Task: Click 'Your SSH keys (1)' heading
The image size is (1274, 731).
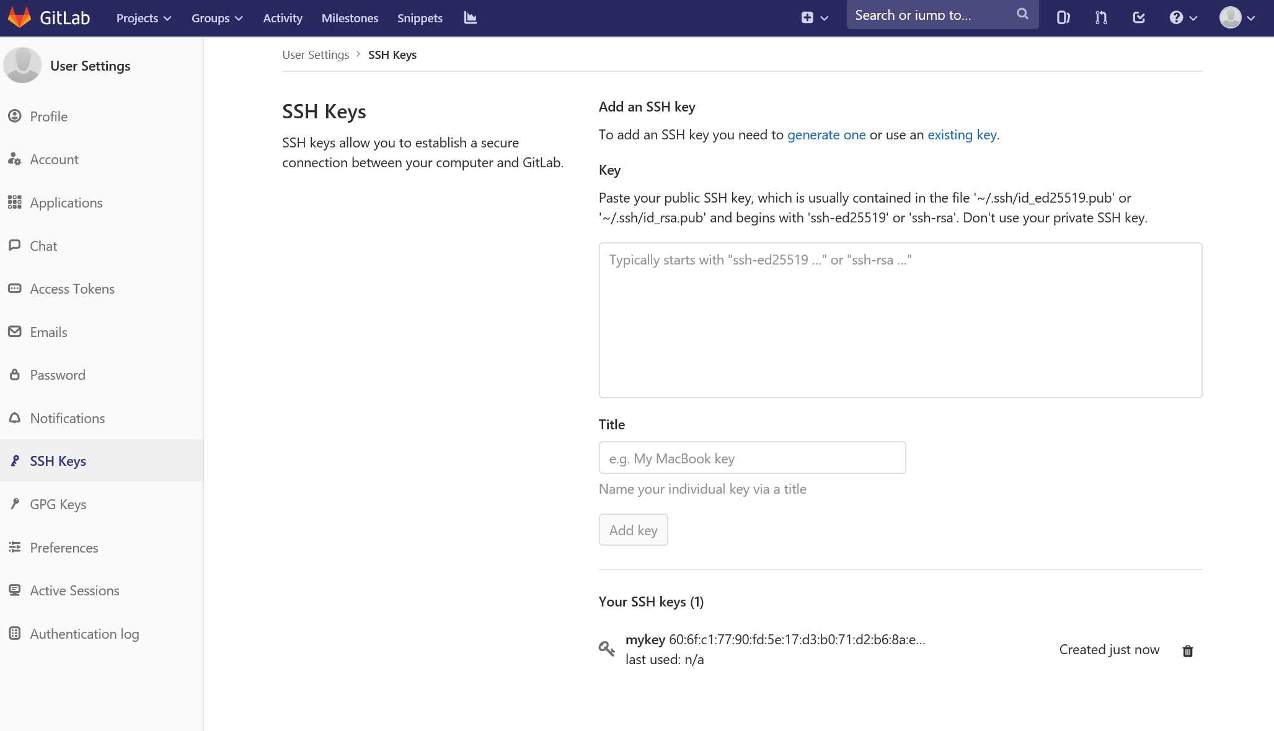Action: pos(651,602)
